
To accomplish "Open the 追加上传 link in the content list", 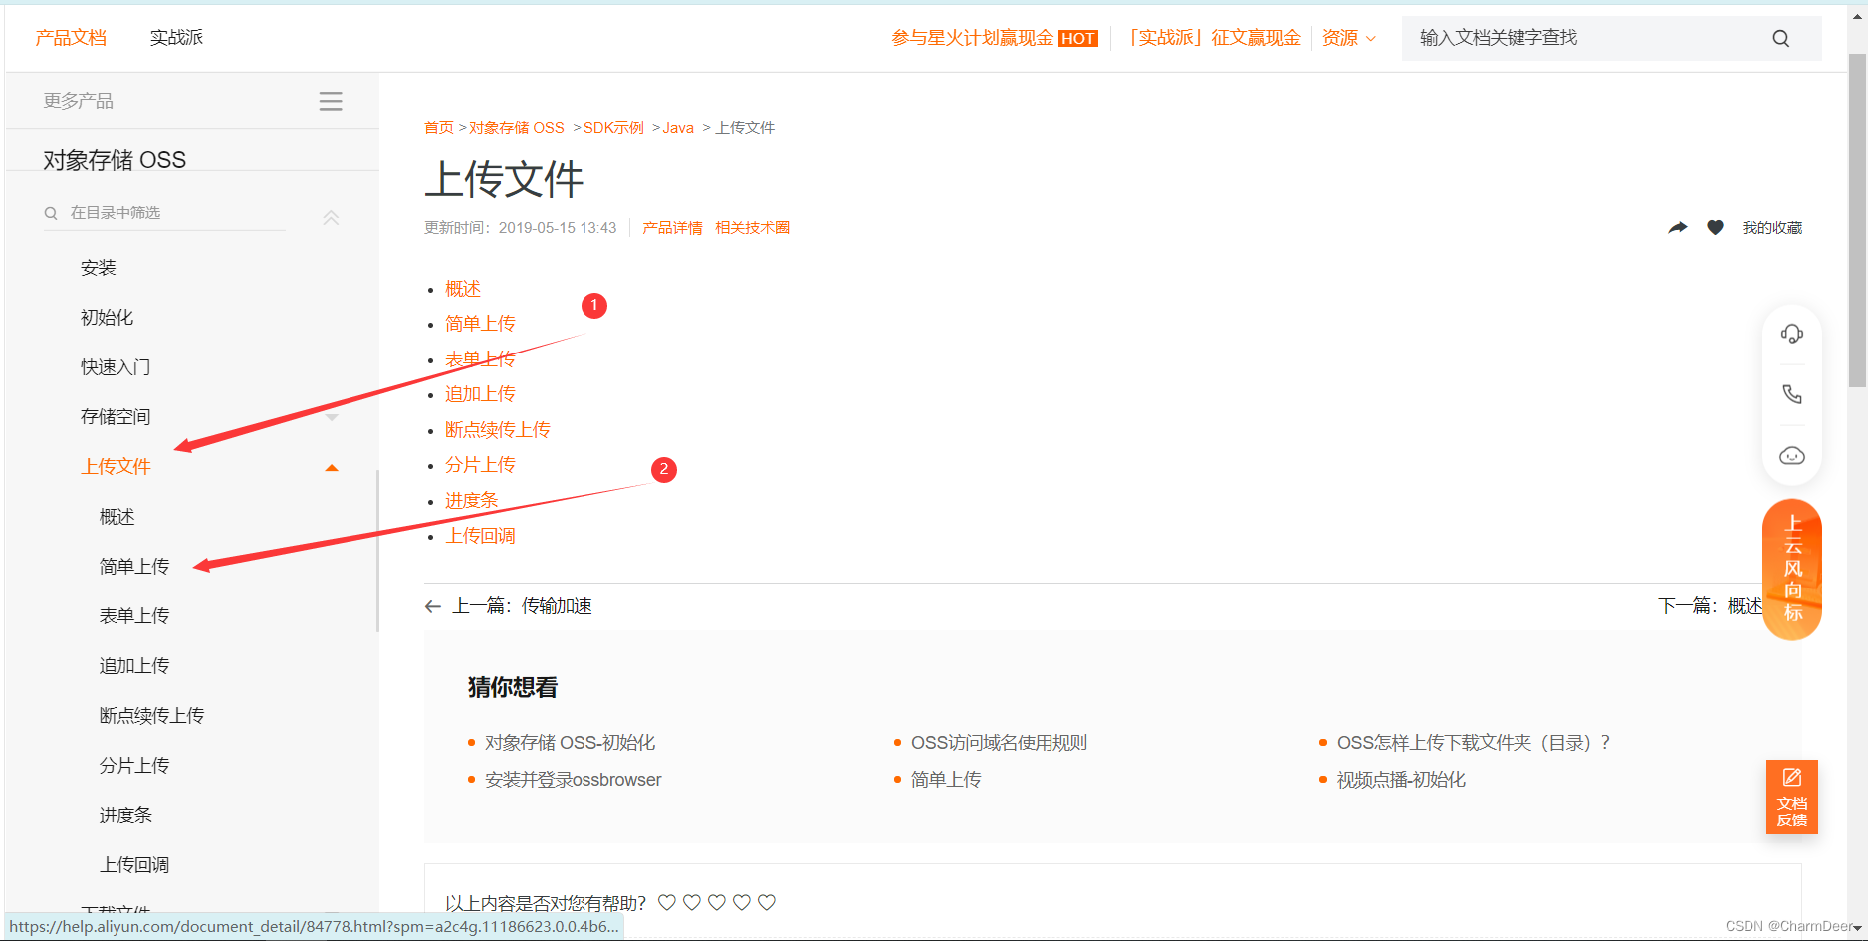I will (480, 394).
